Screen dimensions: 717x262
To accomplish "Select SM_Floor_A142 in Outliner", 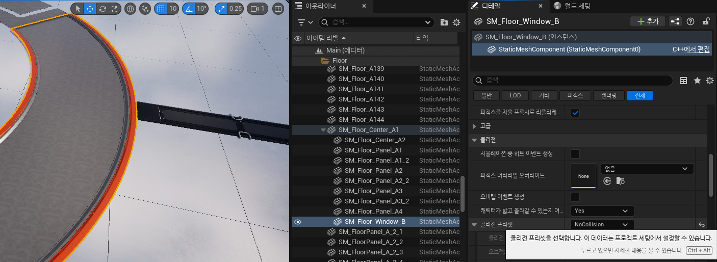I will 376,99.
